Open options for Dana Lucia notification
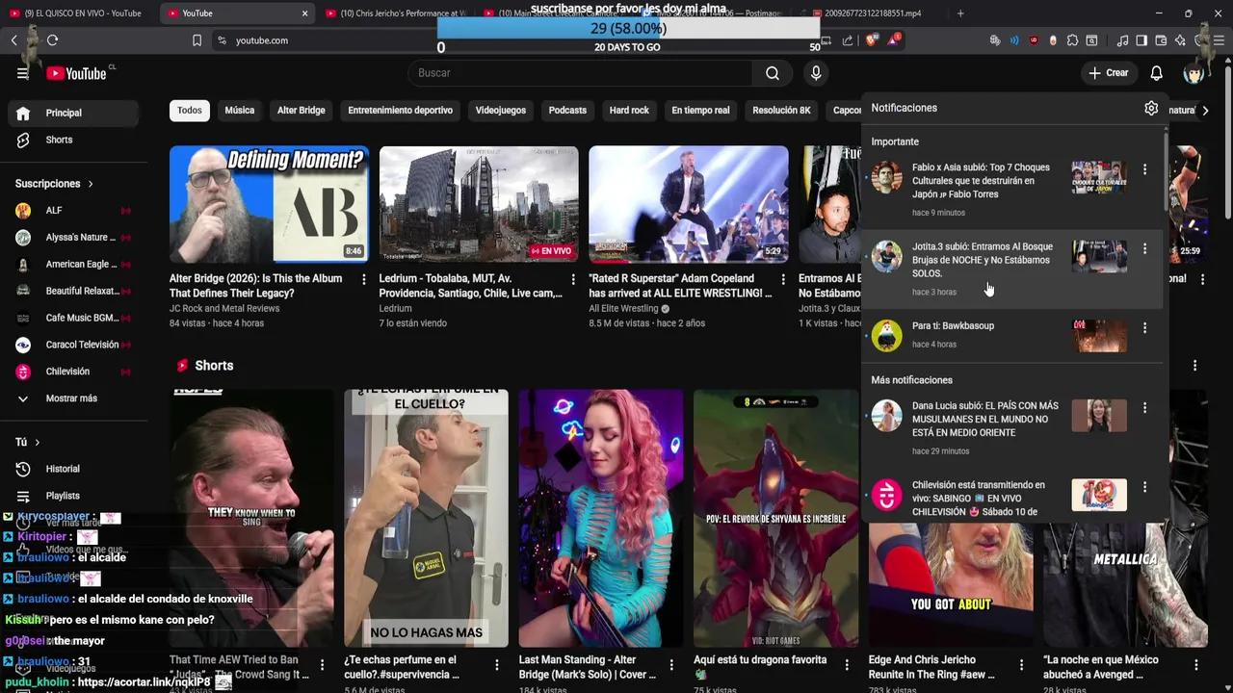This screenshot has height=693, width=1233. coord(1144,407)
